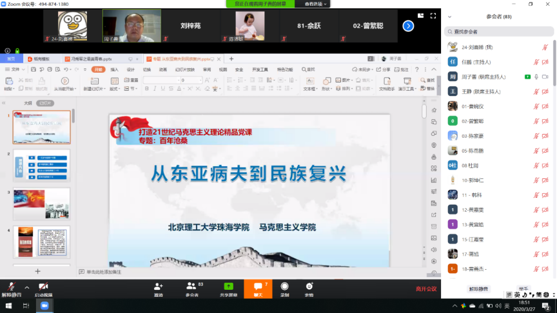The height and width of the screenshot is (313, 557).
Task: Click the meeting information circle icon
Action: click(8, 51)
